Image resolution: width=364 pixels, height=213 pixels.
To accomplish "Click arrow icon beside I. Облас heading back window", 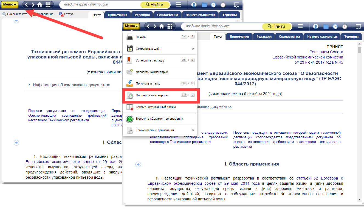I will point(16,142).
